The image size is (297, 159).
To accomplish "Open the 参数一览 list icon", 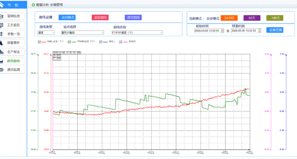I will (x=1, y=34).
